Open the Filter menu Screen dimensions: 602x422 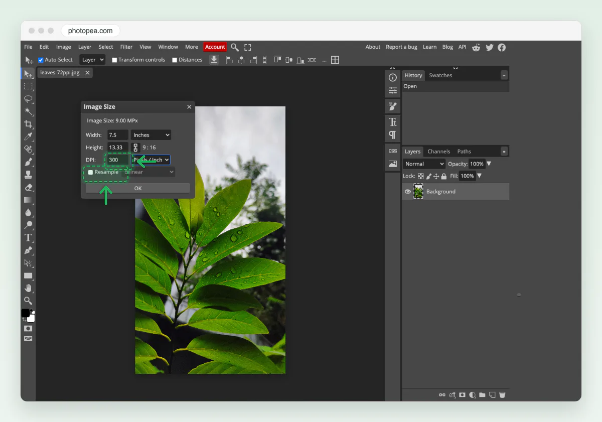tap(126, 47)
